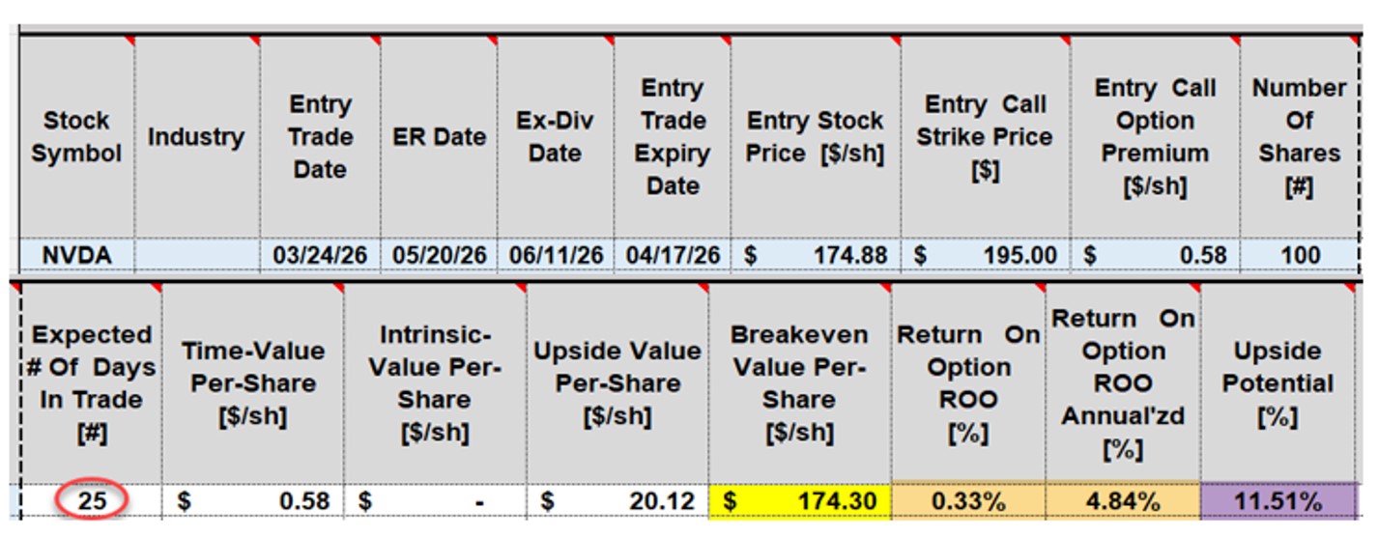Select the orange ROO 0.33% cell
The height and width of the screenshot is (537, 1378).
pos(968,501)
